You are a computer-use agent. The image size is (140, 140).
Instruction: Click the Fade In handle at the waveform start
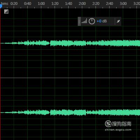tap(6, 12)
